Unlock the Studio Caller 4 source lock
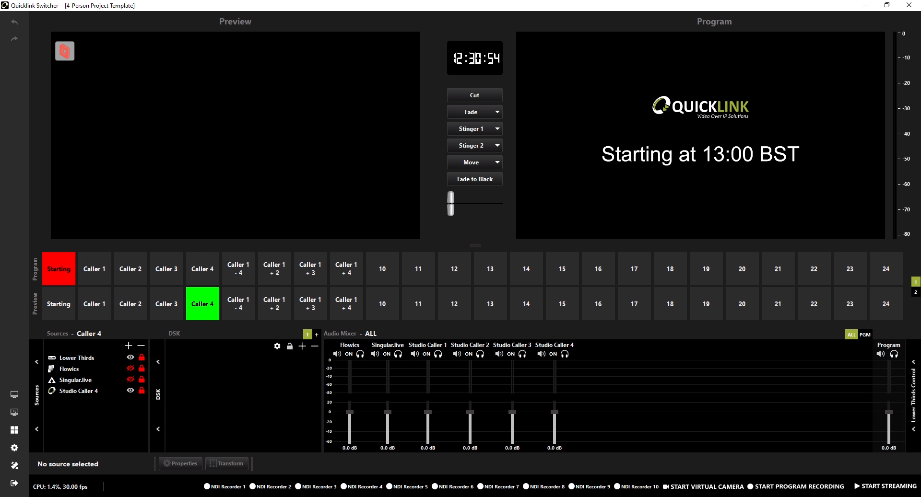Image resolution: width=921 pixels, height=497 pixels. 142,390
